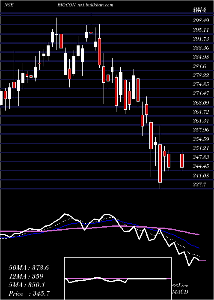This screenshot has height=300, width=214.
Task: Click the 361.34 price axis label
Action: coord(201,121)
